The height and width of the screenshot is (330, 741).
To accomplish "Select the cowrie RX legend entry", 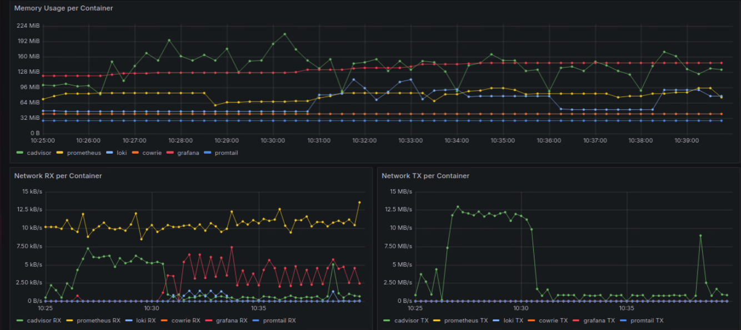I will pos(186,321).
